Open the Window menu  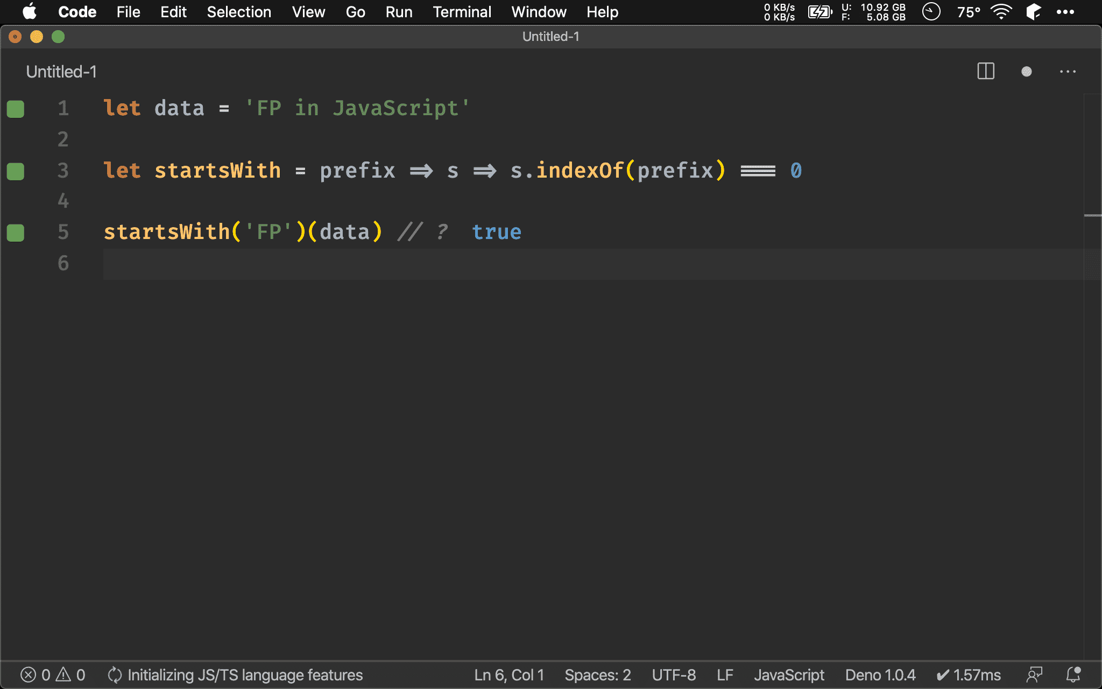coord(539,12)
